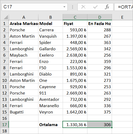
Task: Click the speed cell 363
Action: [100, 42]
